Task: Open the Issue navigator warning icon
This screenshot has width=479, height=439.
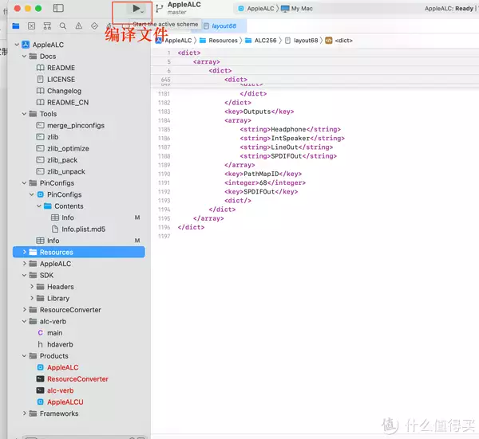Action: point(79,26)
